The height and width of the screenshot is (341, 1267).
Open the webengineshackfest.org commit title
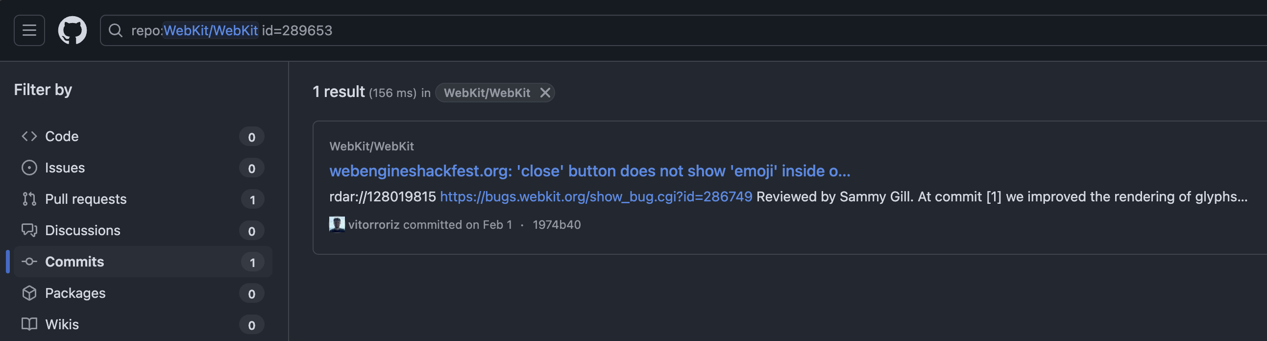[x=590, y=171]
